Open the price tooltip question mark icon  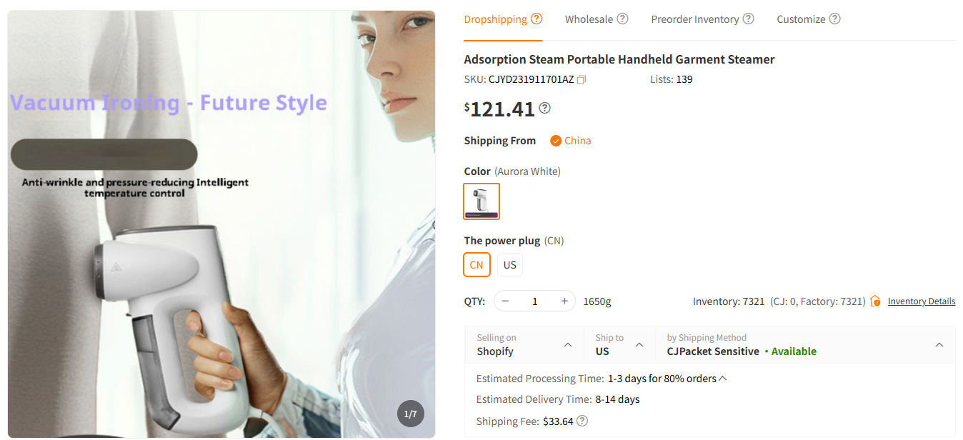click(544, 108)
